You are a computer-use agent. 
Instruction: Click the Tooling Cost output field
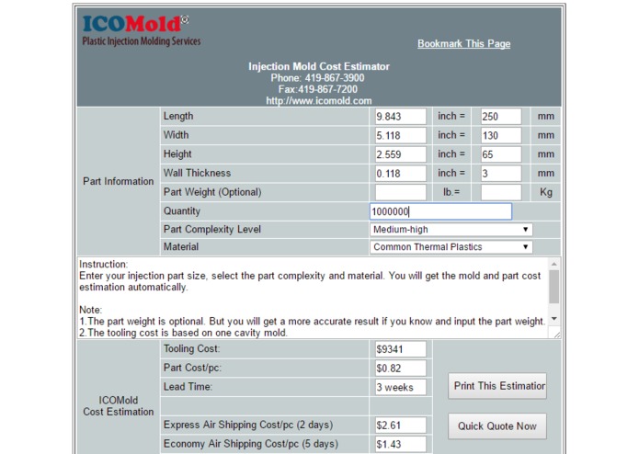click(x=401, y=349)
